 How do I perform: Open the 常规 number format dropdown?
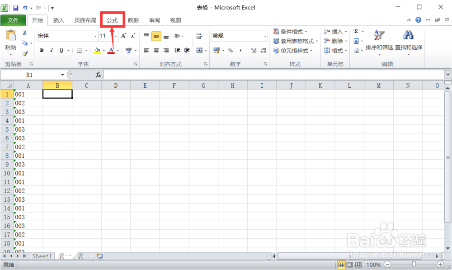click(x=265, y=36)
